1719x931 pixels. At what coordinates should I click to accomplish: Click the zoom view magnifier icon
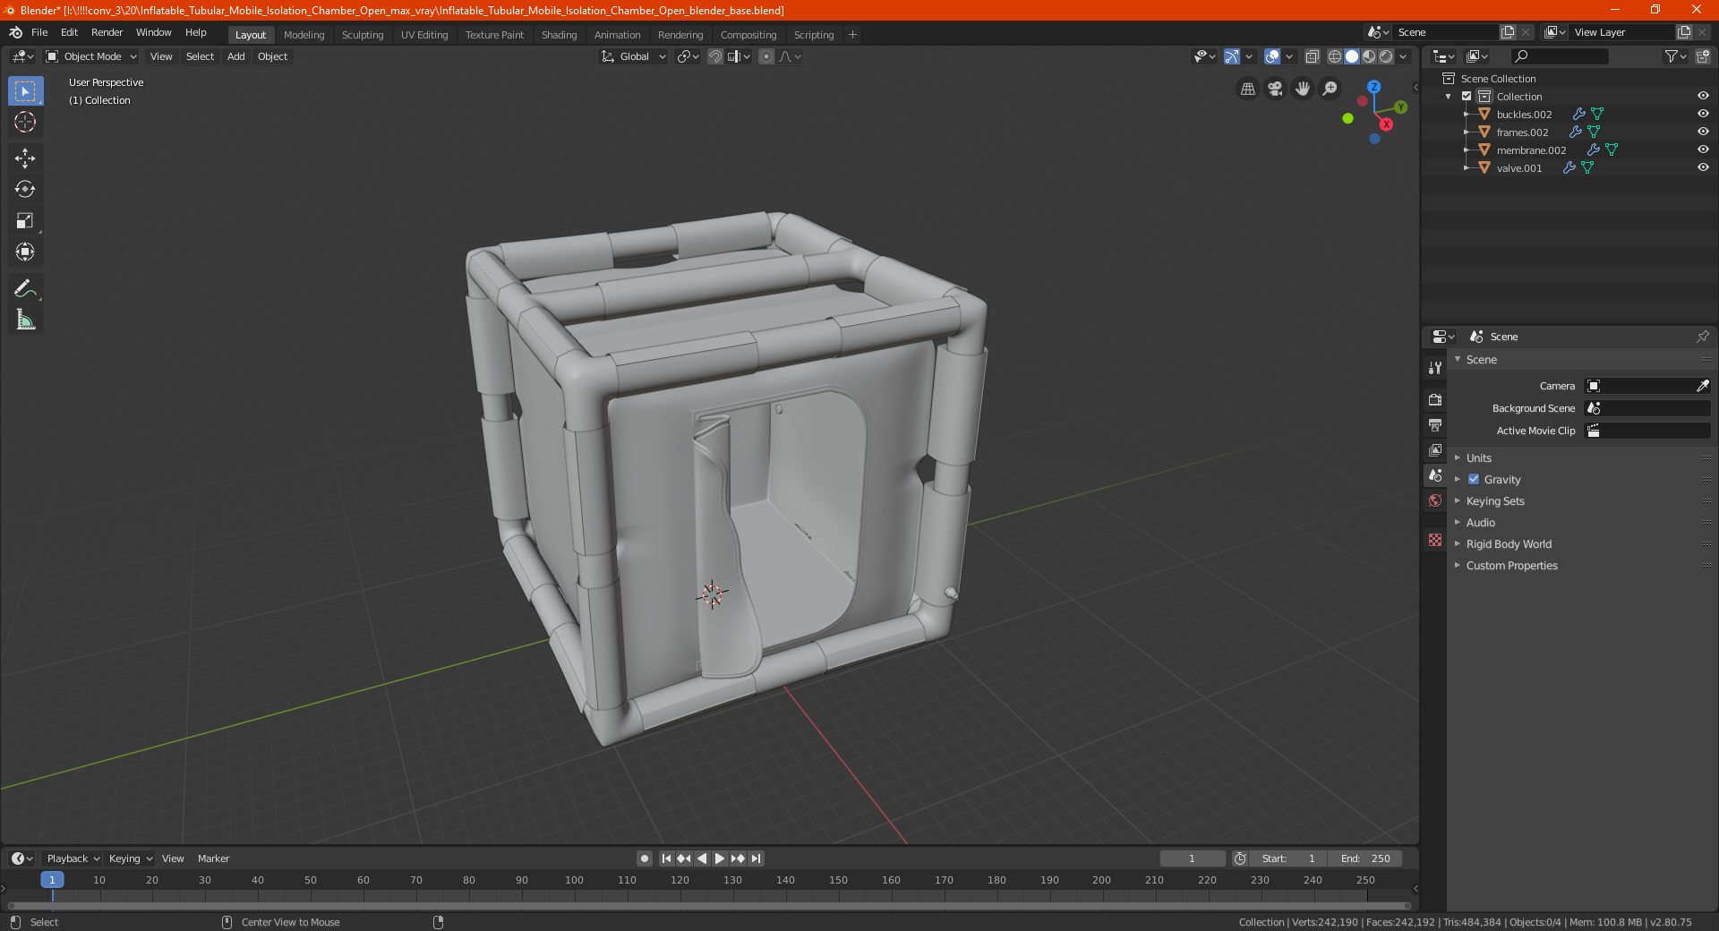1330,89
